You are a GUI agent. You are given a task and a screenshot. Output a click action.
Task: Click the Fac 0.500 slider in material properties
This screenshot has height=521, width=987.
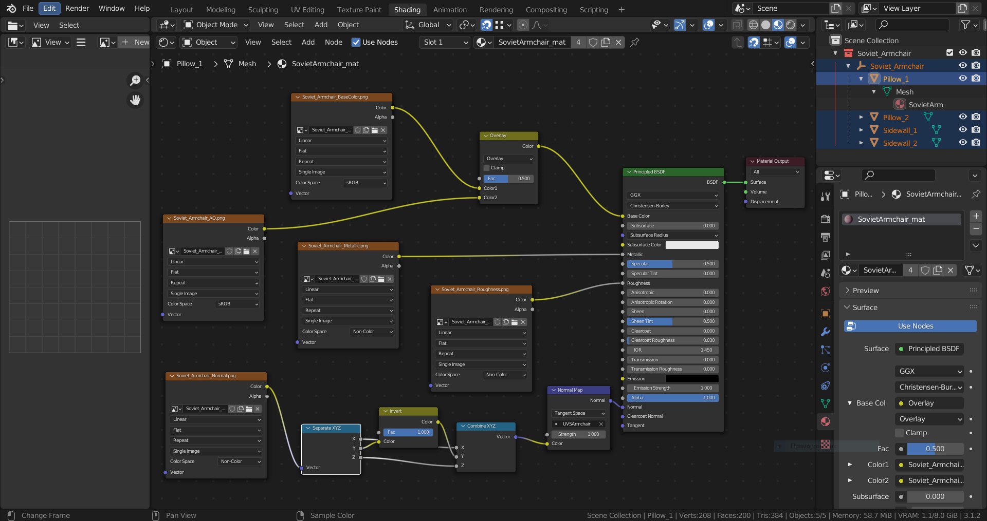pyautogui.click(x=935, y=449)
